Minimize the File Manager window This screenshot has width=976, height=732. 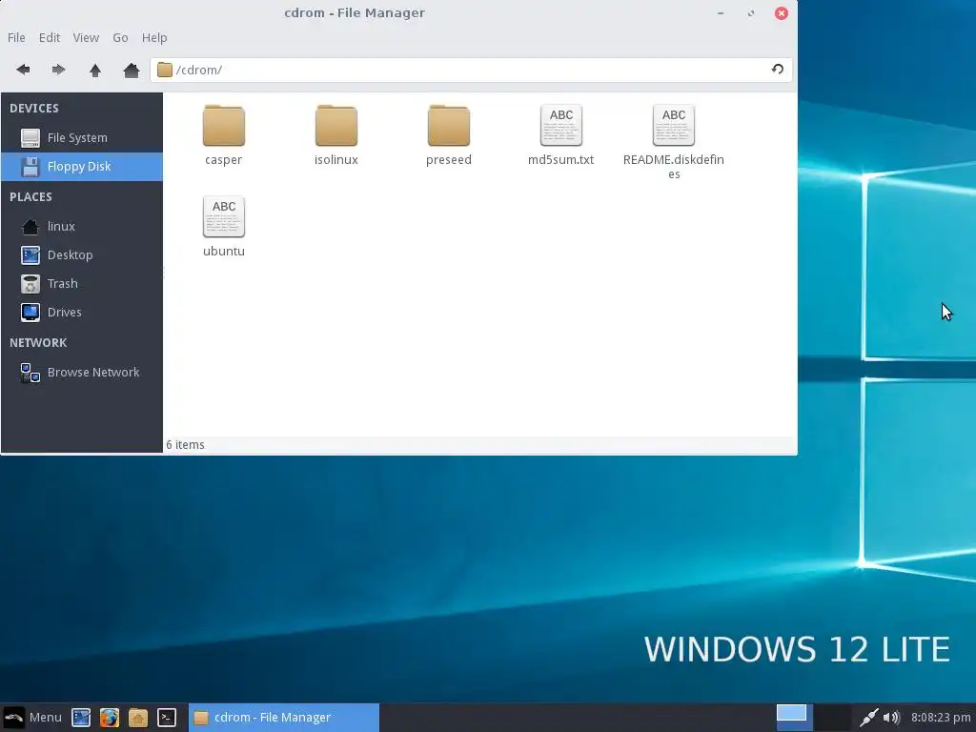click(721, 13)
